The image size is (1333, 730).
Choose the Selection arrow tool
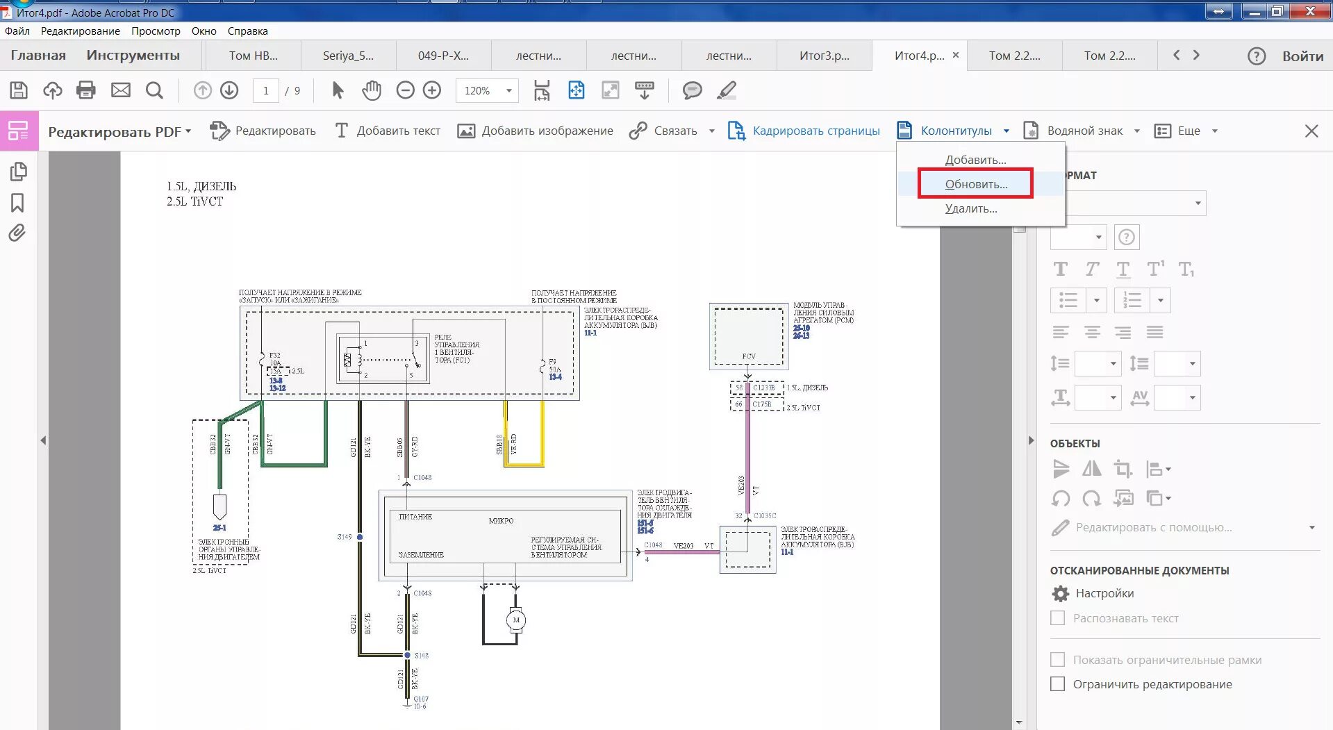338,90
